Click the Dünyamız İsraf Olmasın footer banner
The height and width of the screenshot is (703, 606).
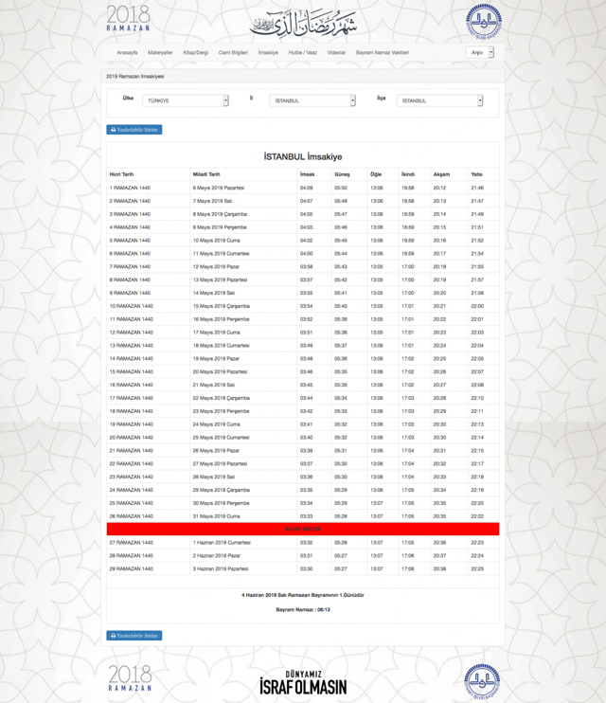pyautogui.click(x=304, y=681)
